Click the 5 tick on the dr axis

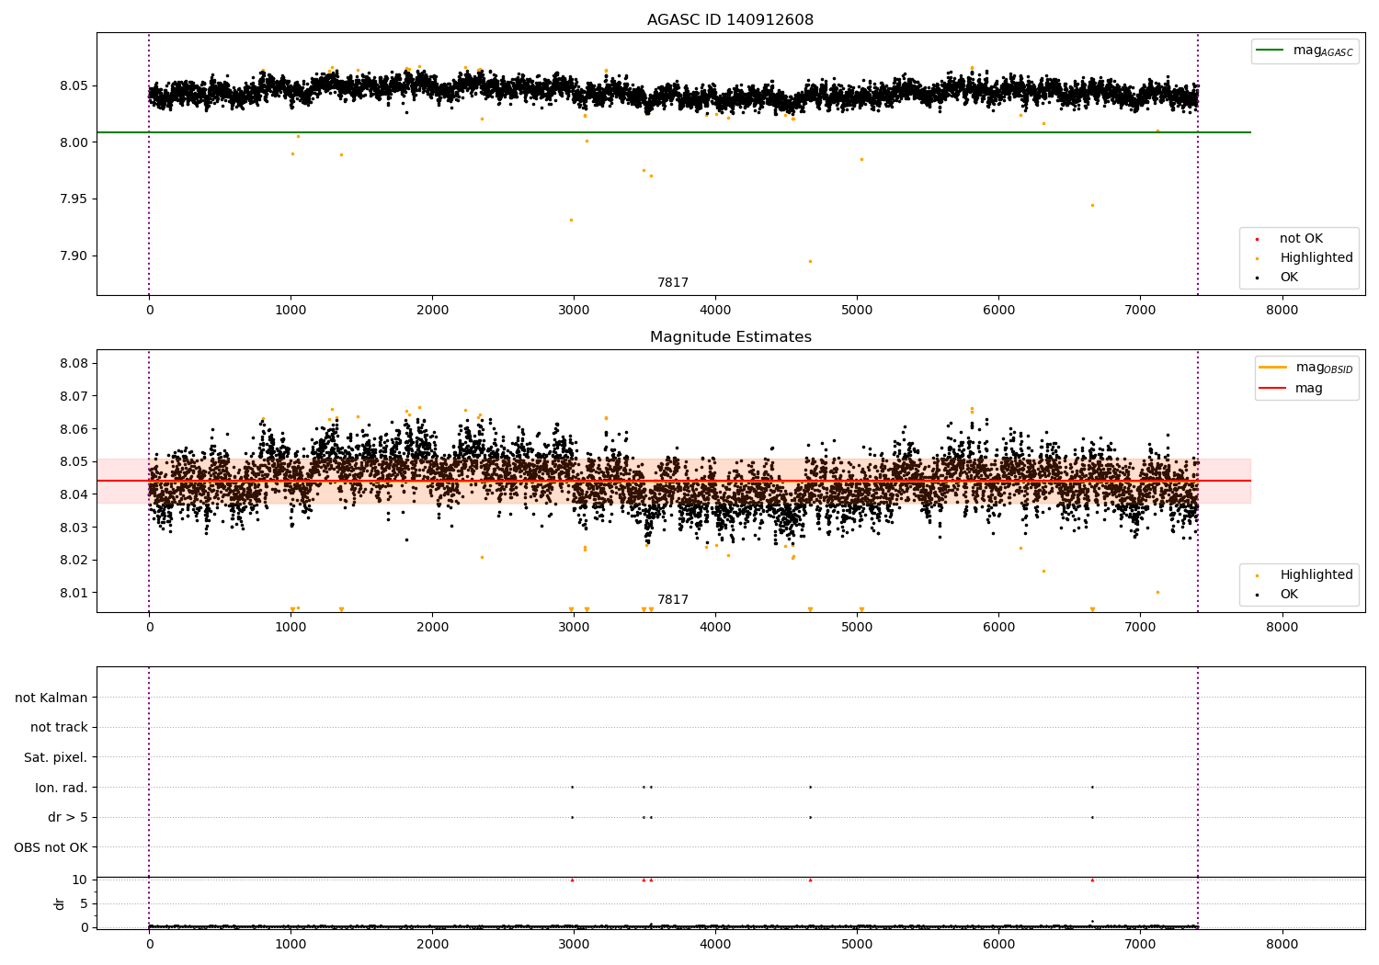[x=84, y=903]
